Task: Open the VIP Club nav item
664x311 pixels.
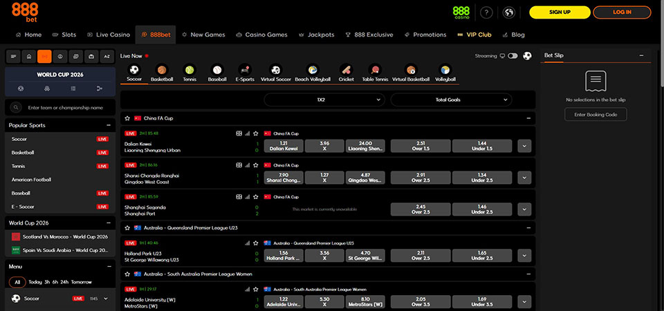Action: coord(474,35)
